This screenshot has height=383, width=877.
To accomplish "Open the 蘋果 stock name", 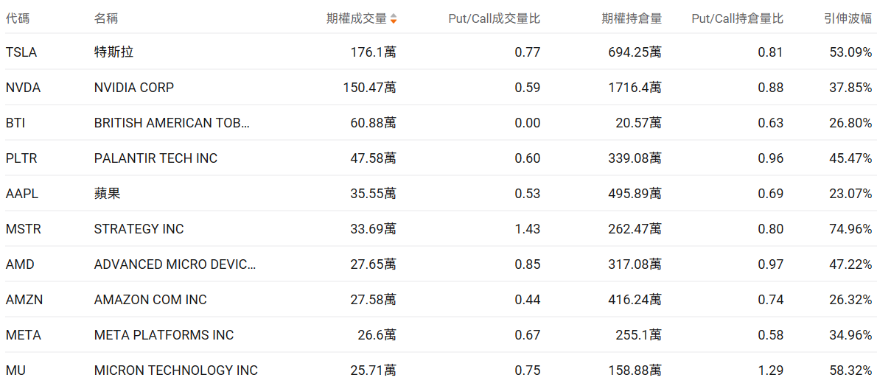I will [x=107, y=194].
